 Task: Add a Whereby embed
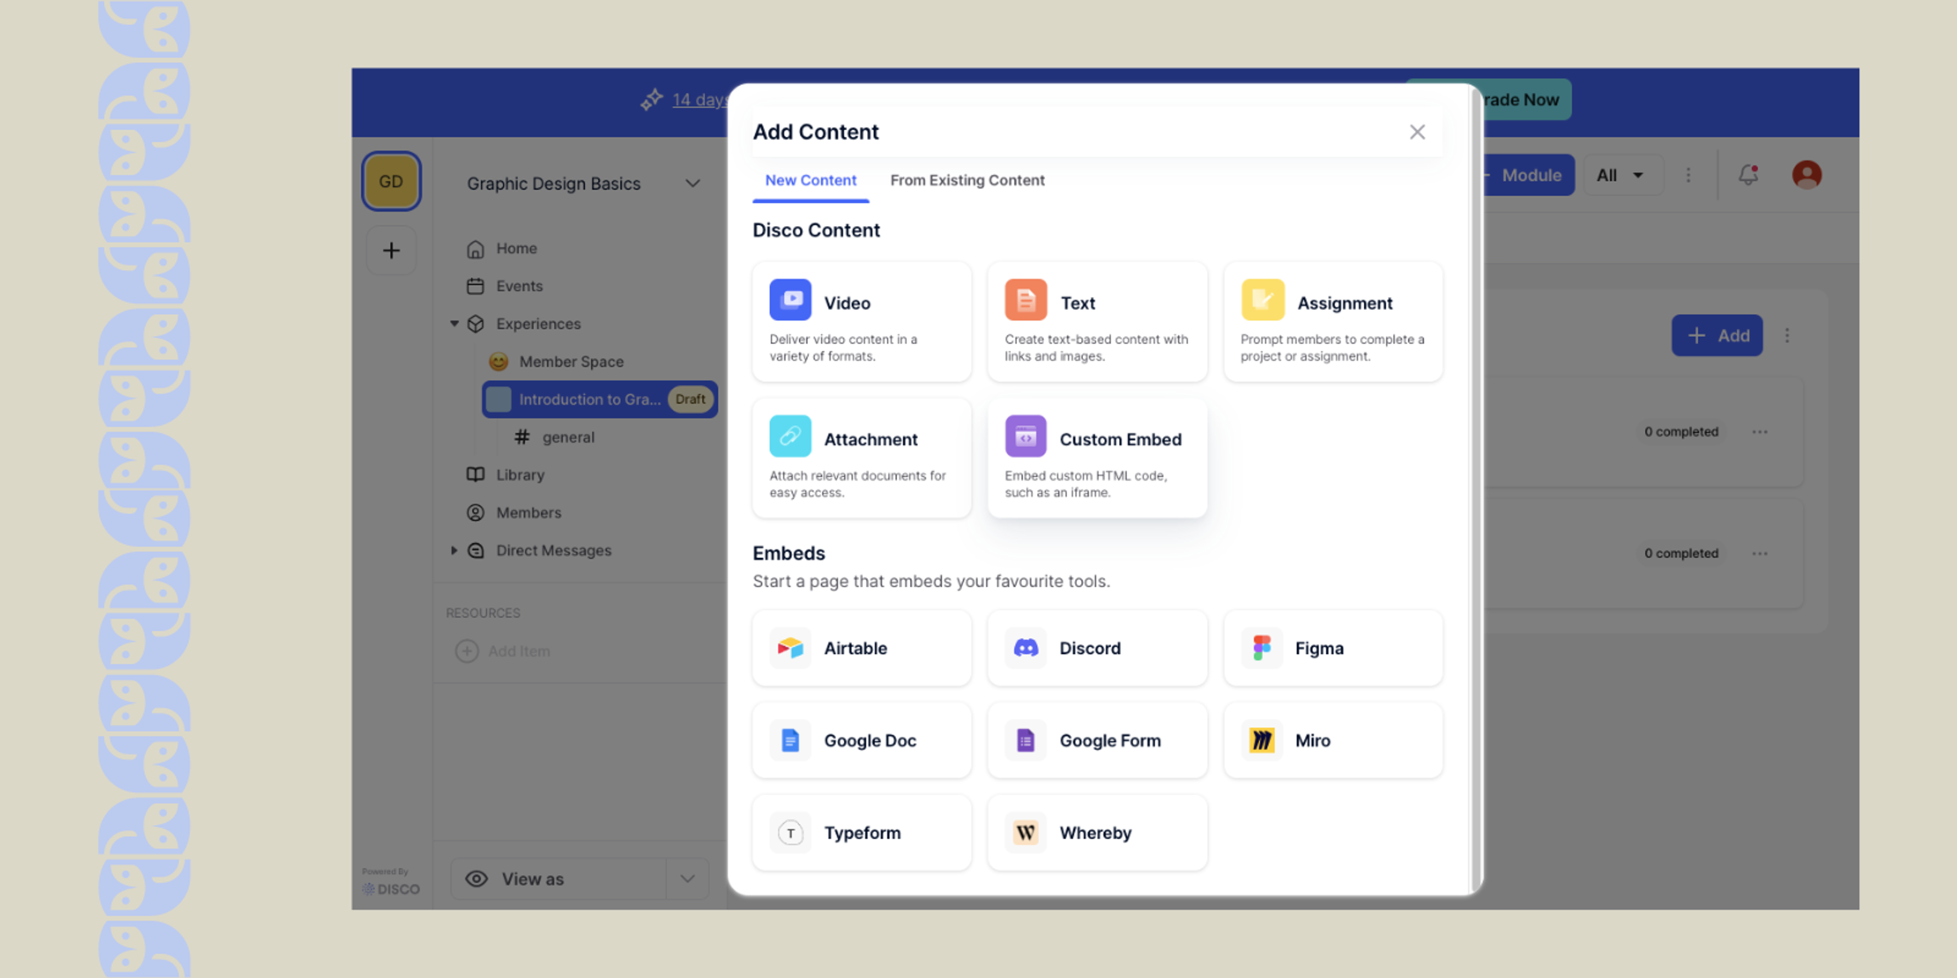click(1097, 832)
